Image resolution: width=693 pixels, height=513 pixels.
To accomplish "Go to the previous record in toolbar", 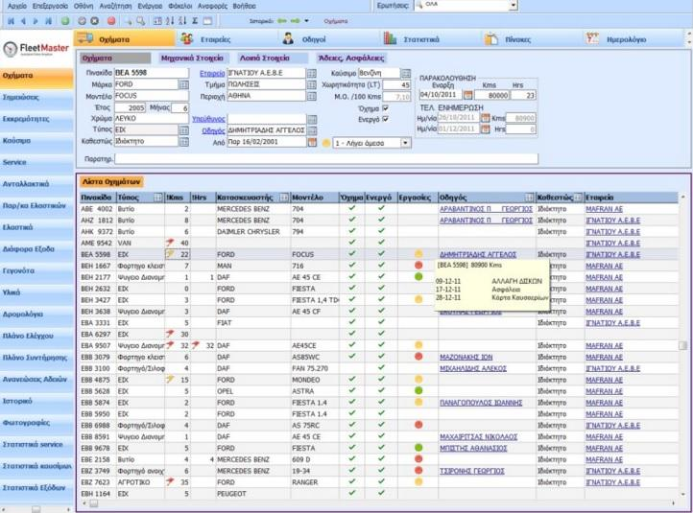I will pos(23,21).
